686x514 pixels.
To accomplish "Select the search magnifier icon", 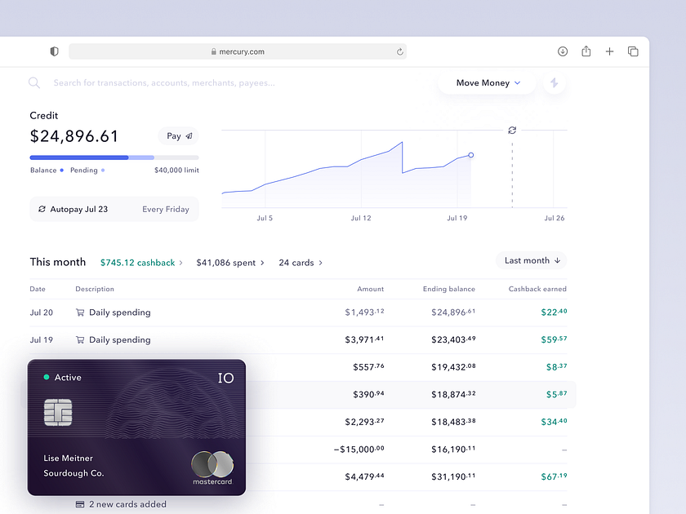I will pos(34,82).
